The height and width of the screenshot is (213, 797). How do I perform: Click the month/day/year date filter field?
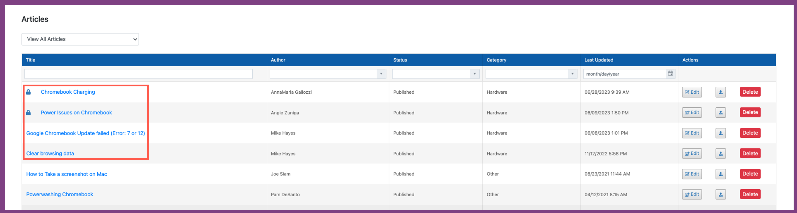point(625,74)
